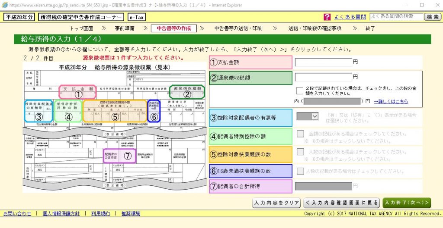This screenshot has height=228, width=443.
Task: Select the 申告書等の作成 step tab
Action: [x=173, y=28]
